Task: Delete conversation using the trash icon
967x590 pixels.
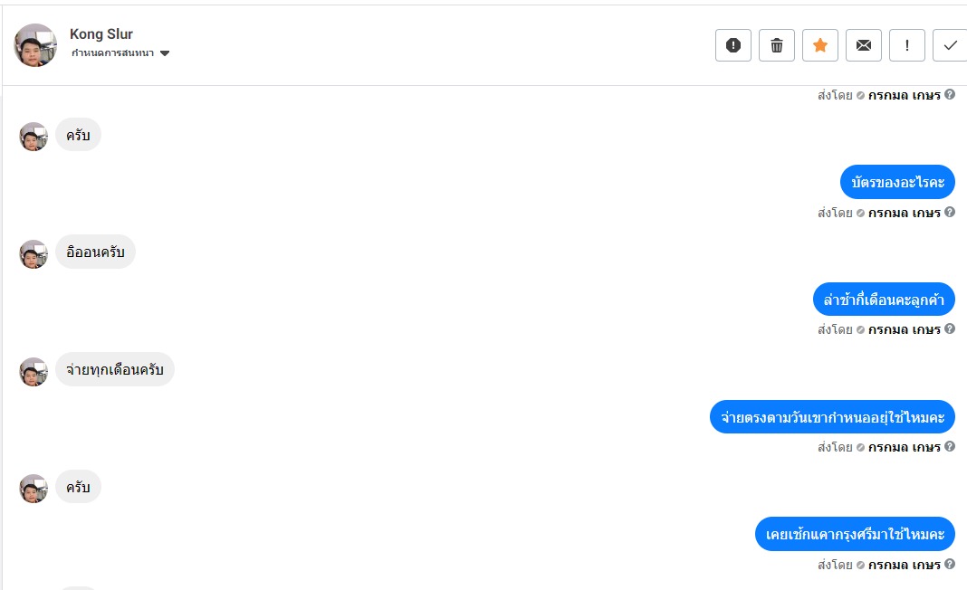Action: tap(777, 45)
